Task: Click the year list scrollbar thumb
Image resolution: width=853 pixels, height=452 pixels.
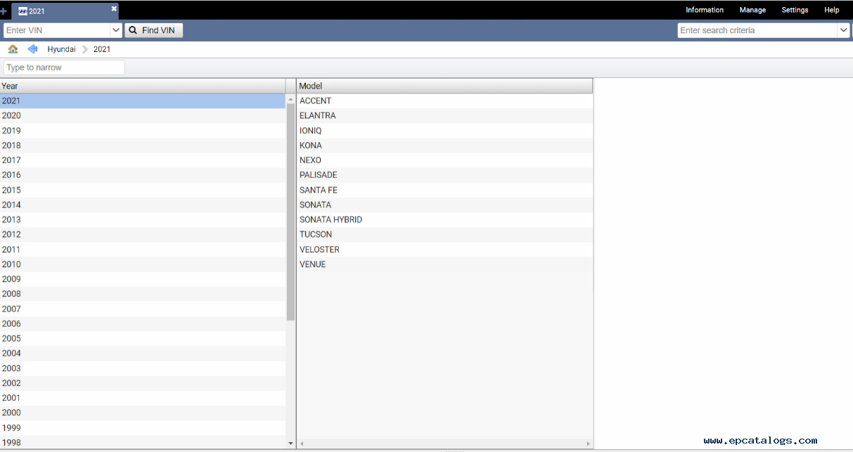Action: pos(290,212)
